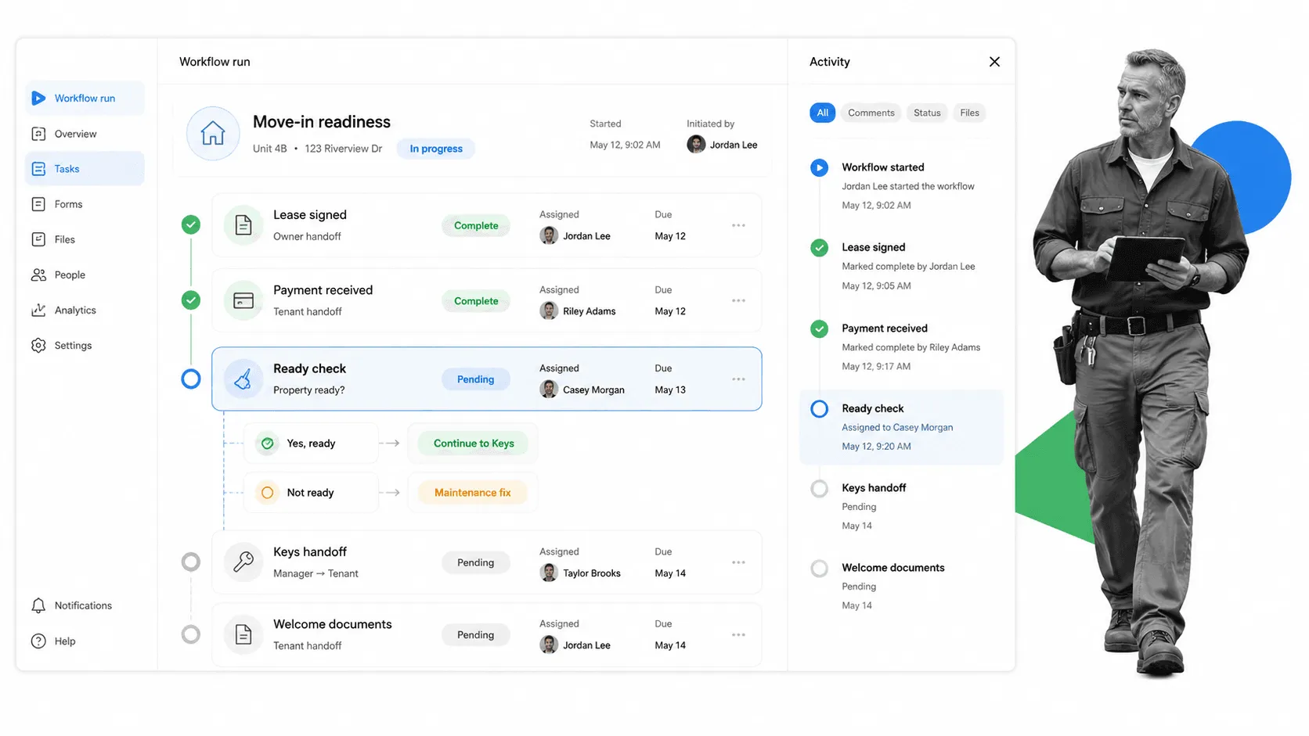Click the Keys handoff grey step circle
The width and height of the screenshot is (1309, 736).
tap(191, 562)
